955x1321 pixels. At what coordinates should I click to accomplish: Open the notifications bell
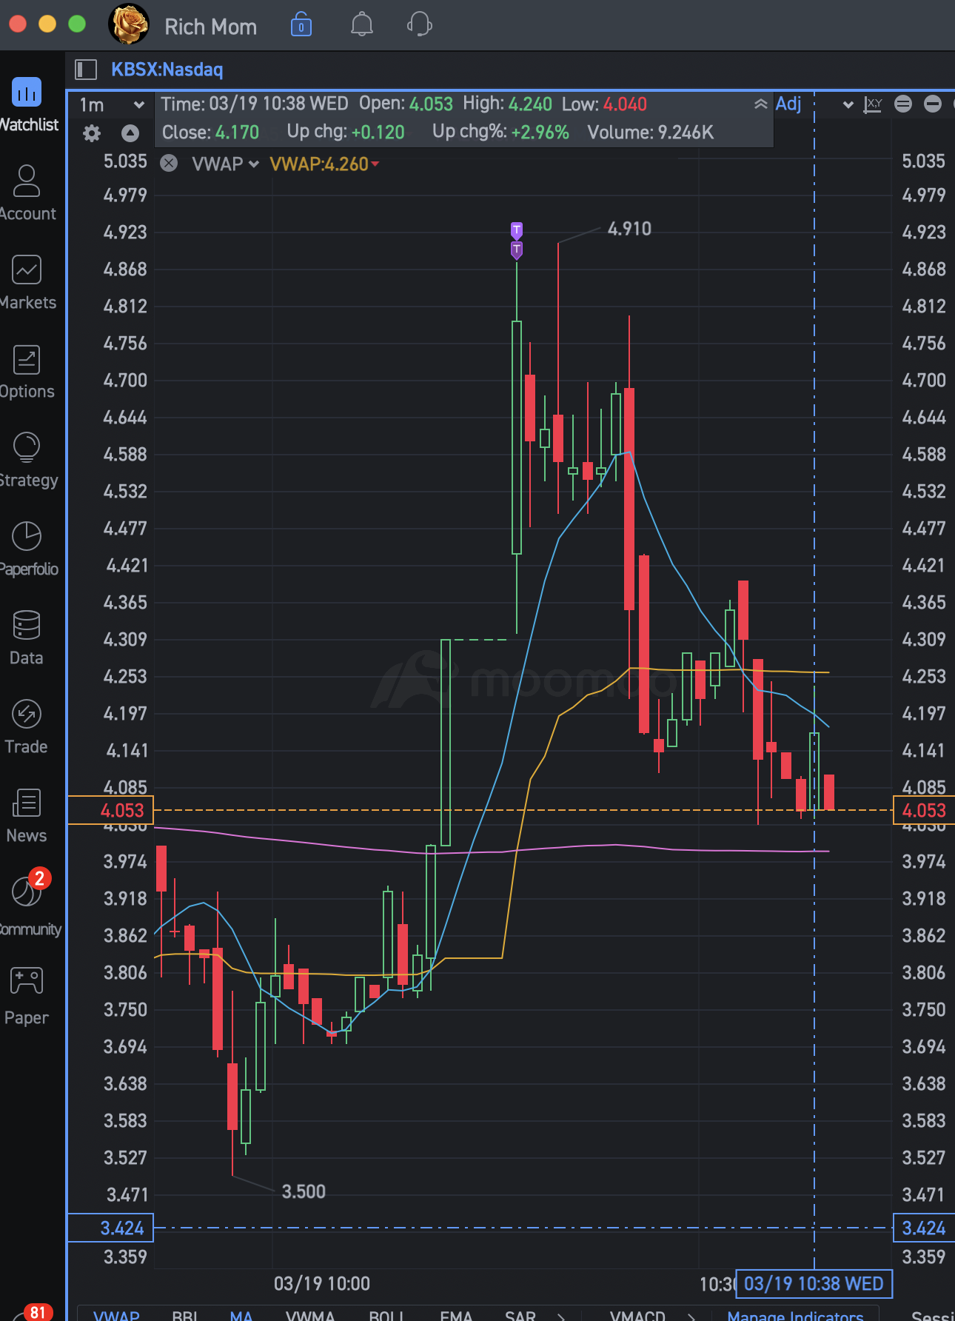coord(361,24)
